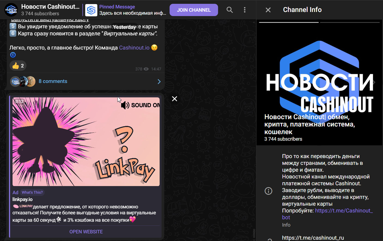Click the search icon in chat header
The width and height of the screenshot is (383, 241).
(x=230, y=10)
